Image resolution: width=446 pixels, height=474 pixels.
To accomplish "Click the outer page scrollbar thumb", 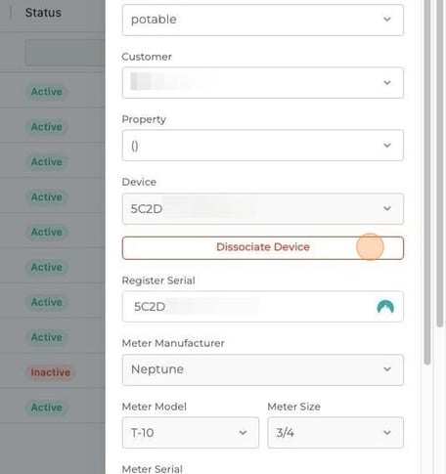I will point(440,163).
